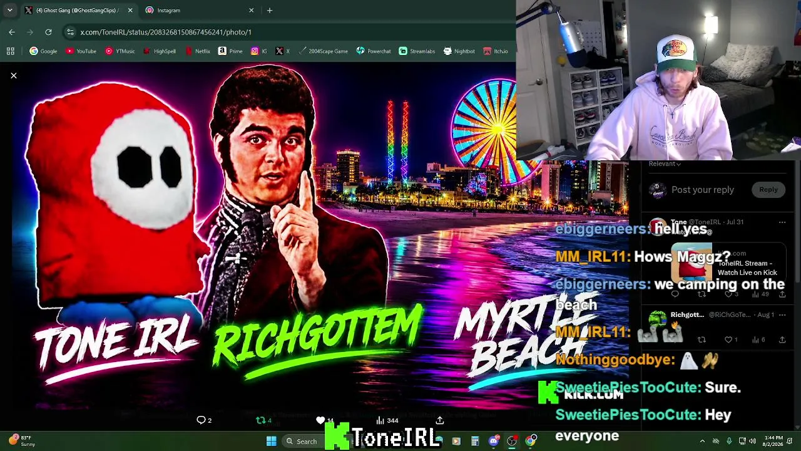Open the microphone indicator in system tray
The height and width of the screenshot is (451, 801).
click(729, 441)
